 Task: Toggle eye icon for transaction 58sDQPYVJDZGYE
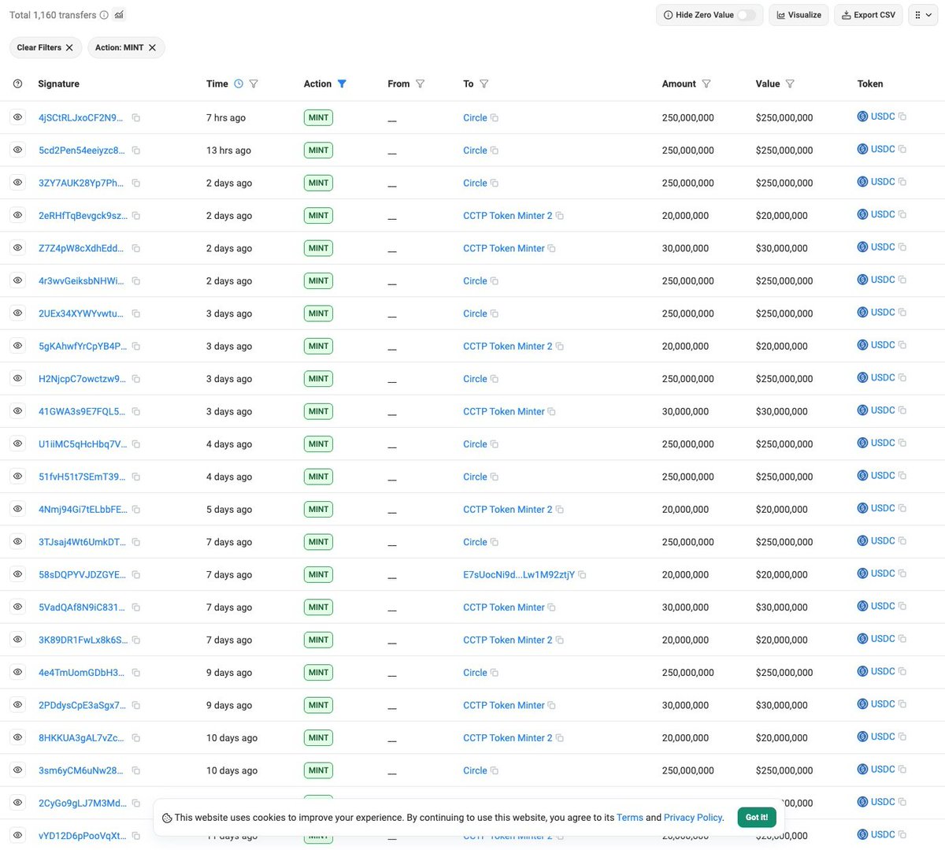coord(17,574)
